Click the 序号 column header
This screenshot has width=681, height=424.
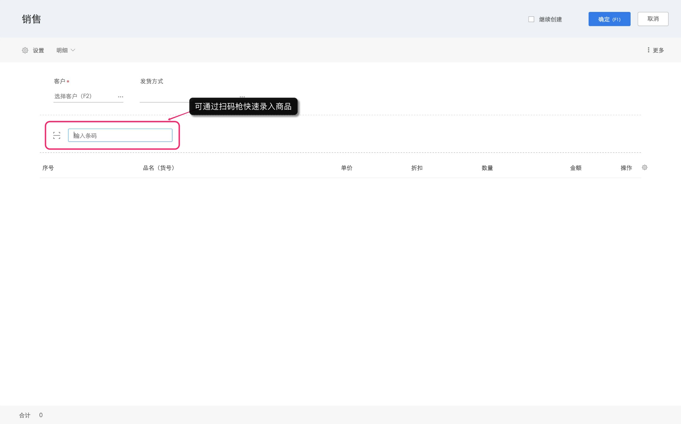[x=48, y=168]
